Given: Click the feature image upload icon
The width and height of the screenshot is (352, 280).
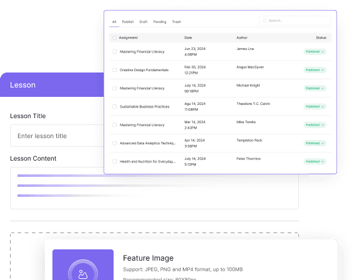Looking at the screenshot, I should (83, 274).
